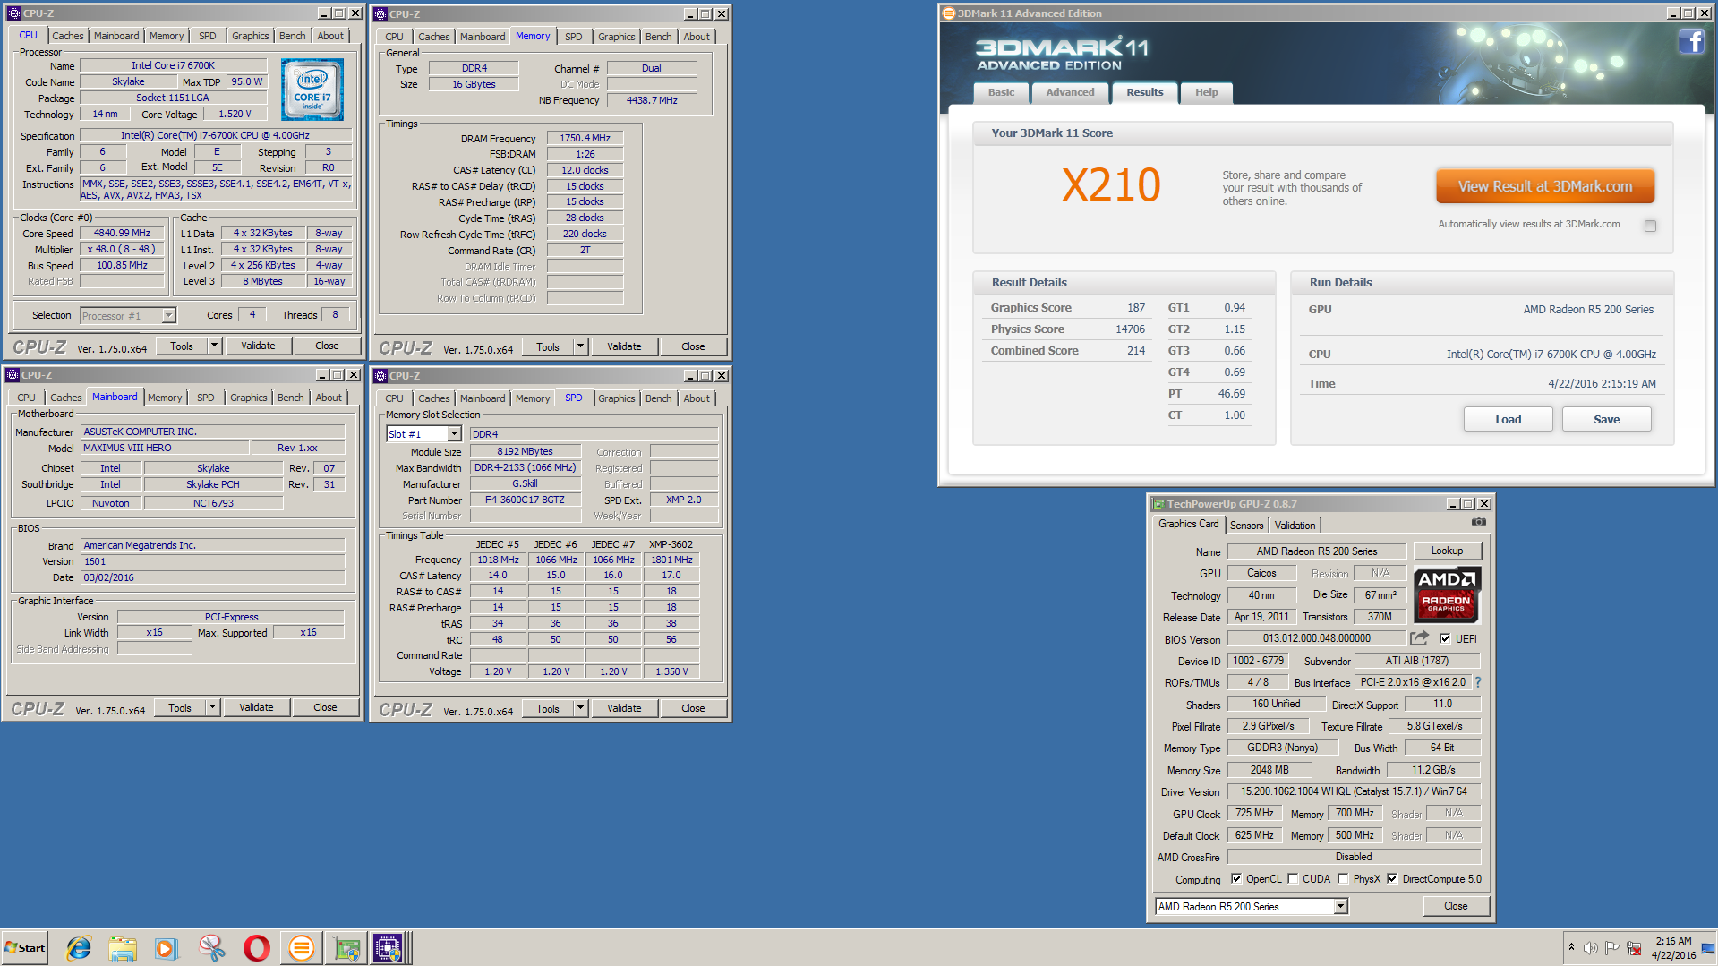1718x966 pixels.
Task: Click the Bus Interface question mark help icon
Action: (1477, 682)
